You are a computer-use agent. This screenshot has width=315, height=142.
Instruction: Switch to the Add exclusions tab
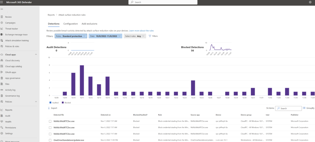click(x=89, y=24)
